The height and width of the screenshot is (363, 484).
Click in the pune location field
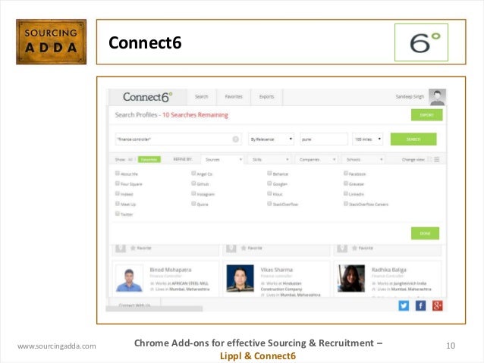point(323,139)
